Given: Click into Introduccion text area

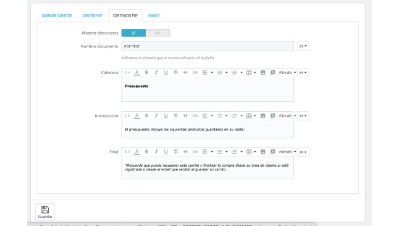Looking at the screenshot, I should coord(208,129).
